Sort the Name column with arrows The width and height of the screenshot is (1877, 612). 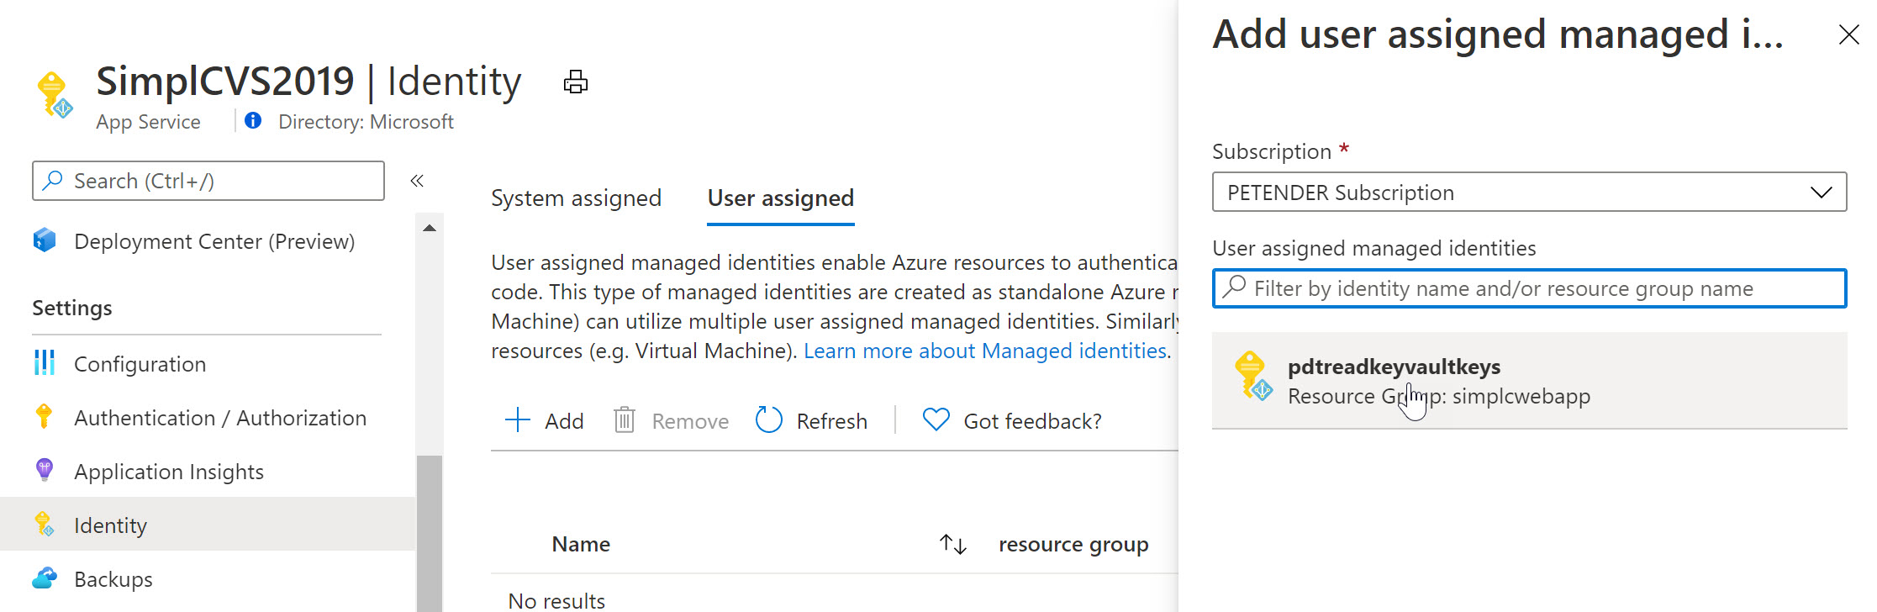click(952, 545)
